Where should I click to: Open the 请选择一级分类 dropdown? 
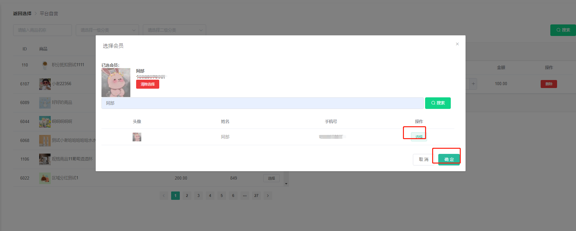coord(107,30)
